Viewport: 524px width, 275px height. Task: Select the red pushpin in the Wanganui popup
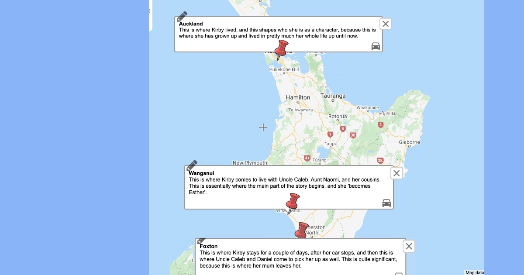[x=293, y=202]
